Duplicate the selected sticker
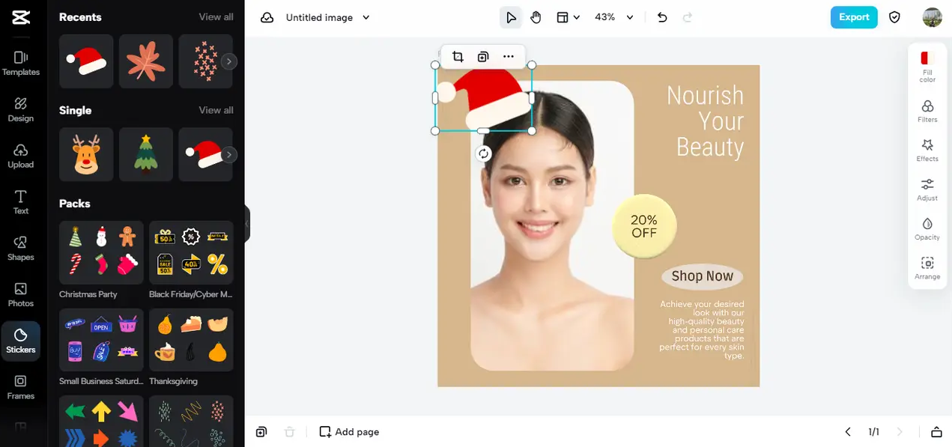The width and height of the screenshot is (952, 447). pos(483,56)
